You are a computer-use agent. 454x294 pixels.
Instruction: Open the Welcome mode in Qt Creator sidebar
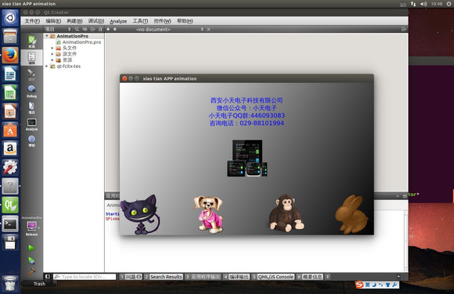click(x=31, y=41)
